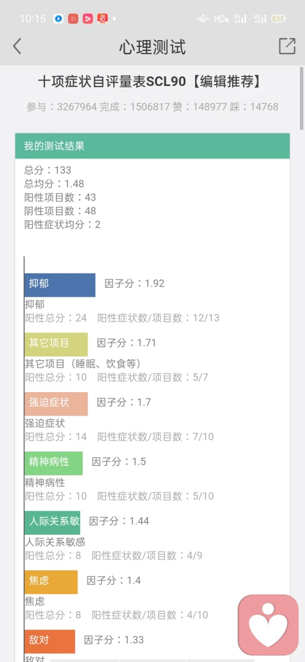Select the green 人际关系敏感 bar
Screen dimensions: 305x662
(52, 523)
